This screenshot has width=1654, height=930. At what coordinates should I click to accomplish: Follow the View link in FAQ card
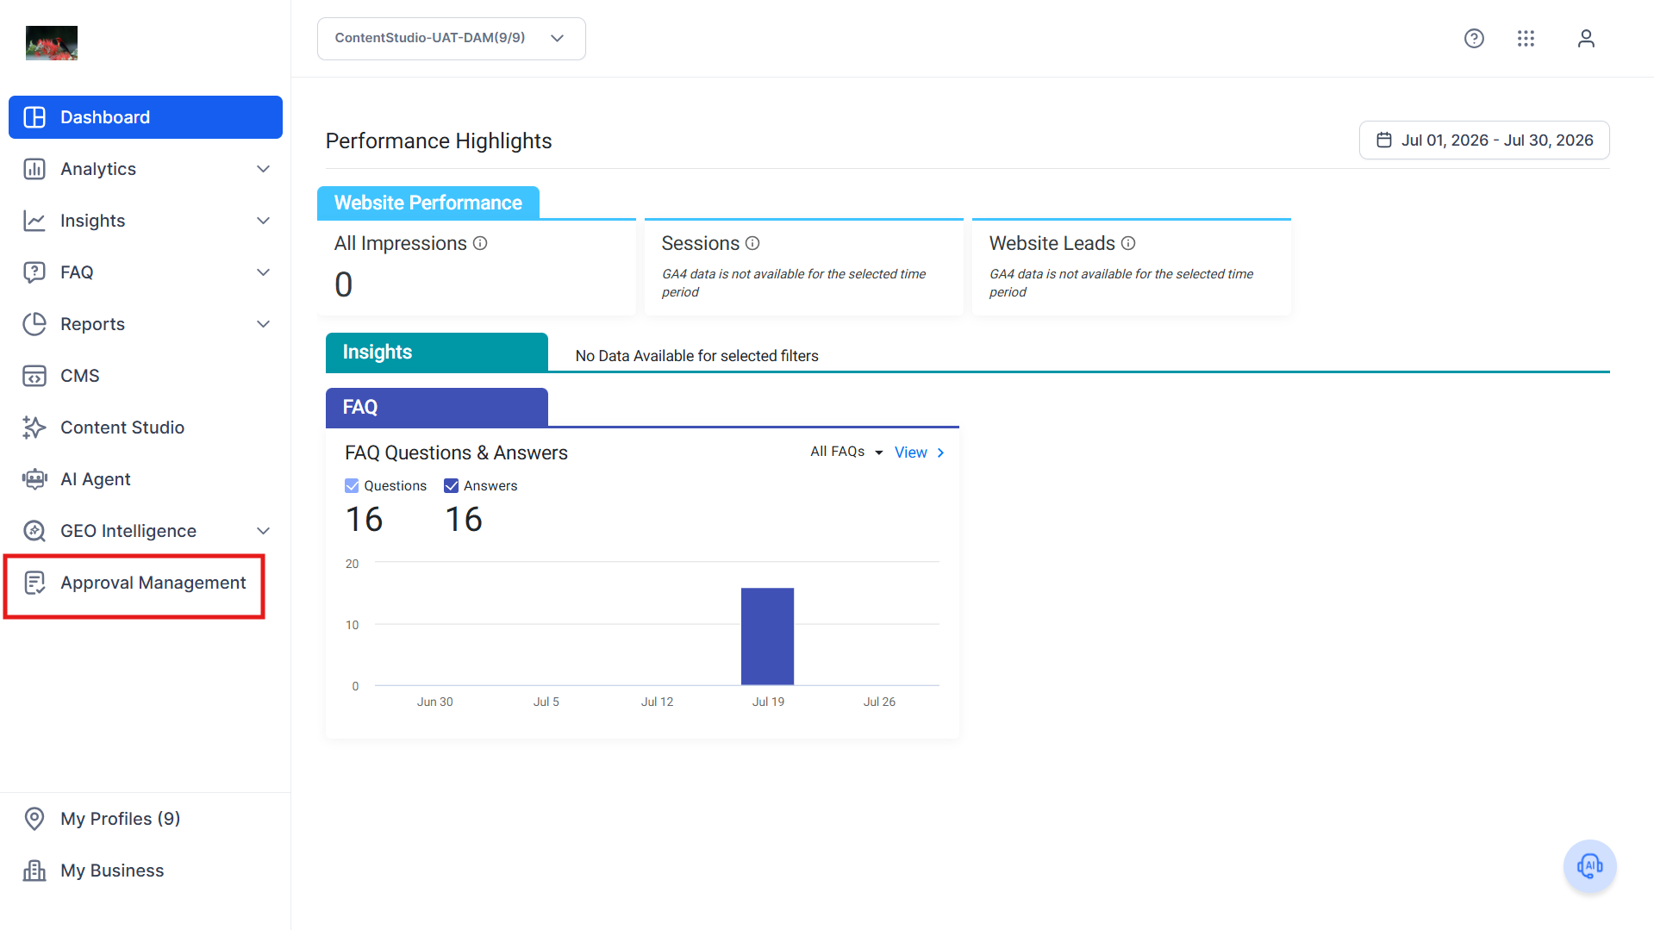[x=919, y=453]
